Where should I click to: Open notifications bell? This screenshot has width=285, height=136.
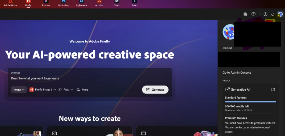pos(273,14)
